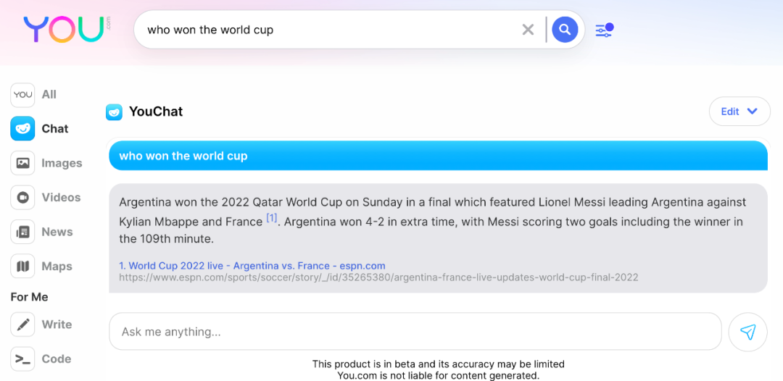Open the Videos sidebar icon

tap(23, 197)
